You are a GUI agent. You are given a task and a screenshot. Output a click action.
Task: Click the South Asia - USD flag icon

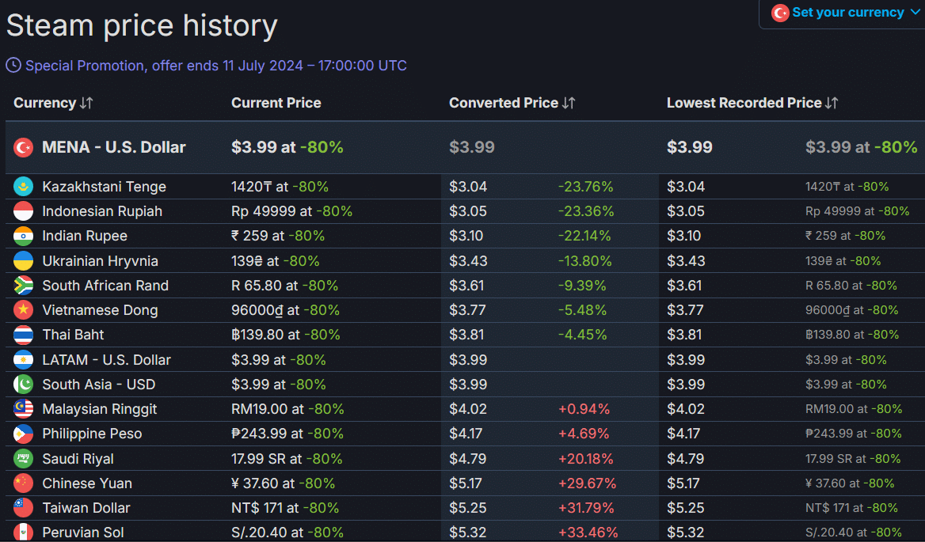[x=24, y=385]
